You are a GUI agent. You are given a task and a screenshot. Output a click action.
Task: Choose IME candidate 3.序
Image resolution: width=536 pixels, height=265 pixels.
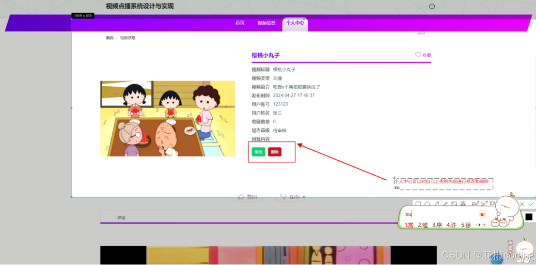[x=437, y=225]
